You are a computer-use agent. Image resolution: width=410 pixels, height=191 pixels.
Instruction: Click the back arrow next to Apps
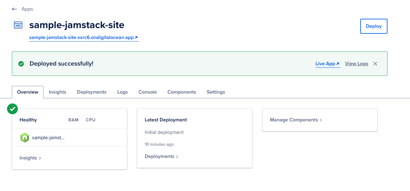pos(14,9)
